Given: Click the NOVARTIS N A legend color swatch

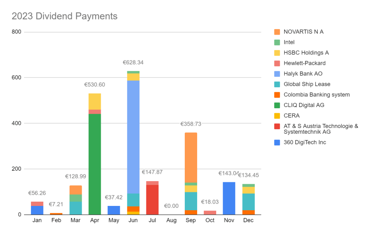Looking at the screenshot, I should (x=277, y=32).
